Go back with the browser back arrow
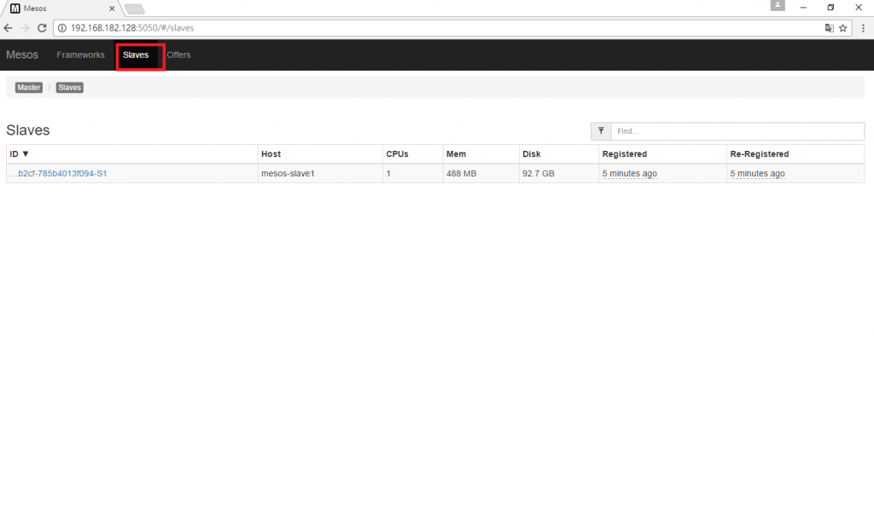The image size is (874, 508). (x=8, y=28)
